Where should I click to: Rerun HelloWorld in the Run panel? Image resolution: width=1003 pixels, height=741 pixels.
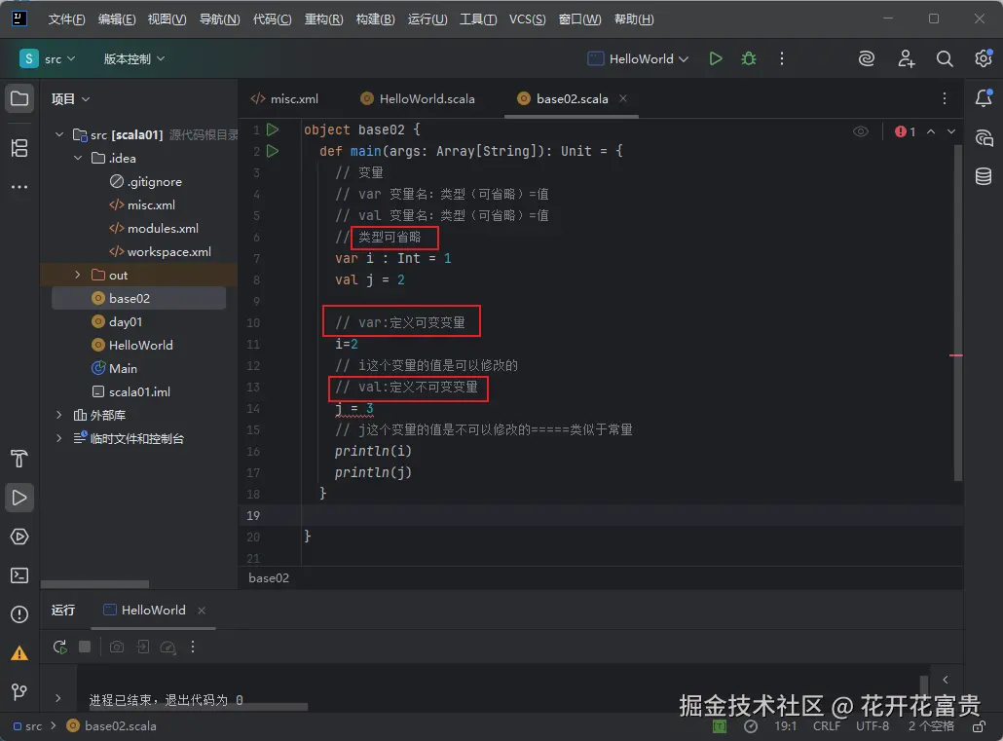(x=60, y=647)
